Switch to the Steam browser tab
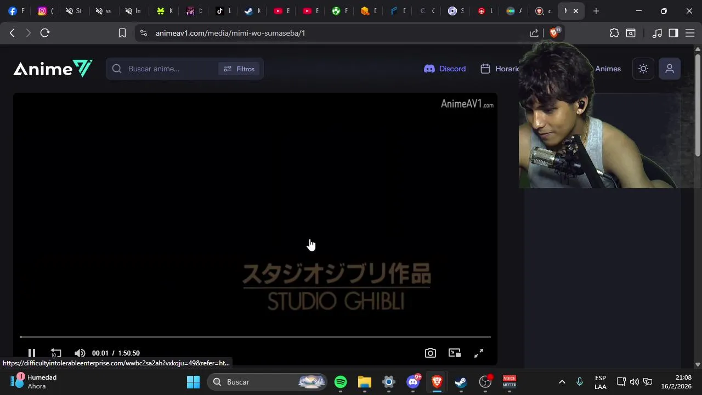Image resolution: width=702 pixels, height=395 pixels. (253, 11)
